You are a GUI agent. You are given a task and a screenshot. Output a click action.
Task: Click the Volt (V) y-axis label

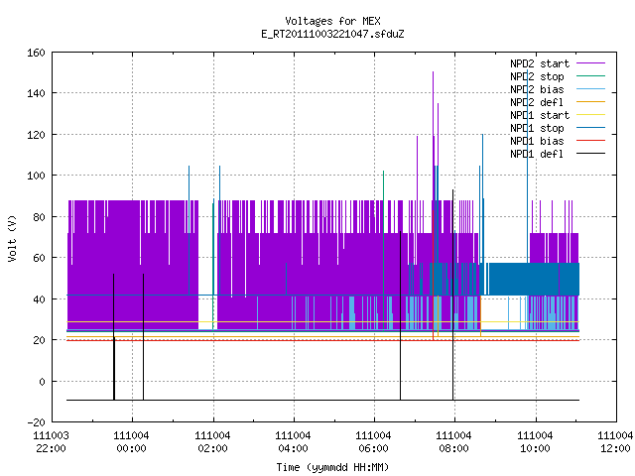(x=13, y=238)
